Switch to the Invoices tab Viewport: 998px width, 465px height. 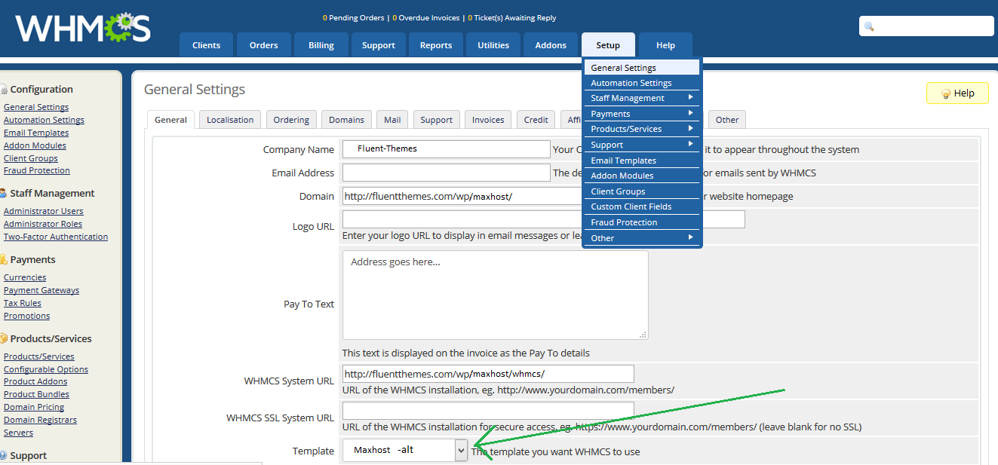click(x=488, y=120)
